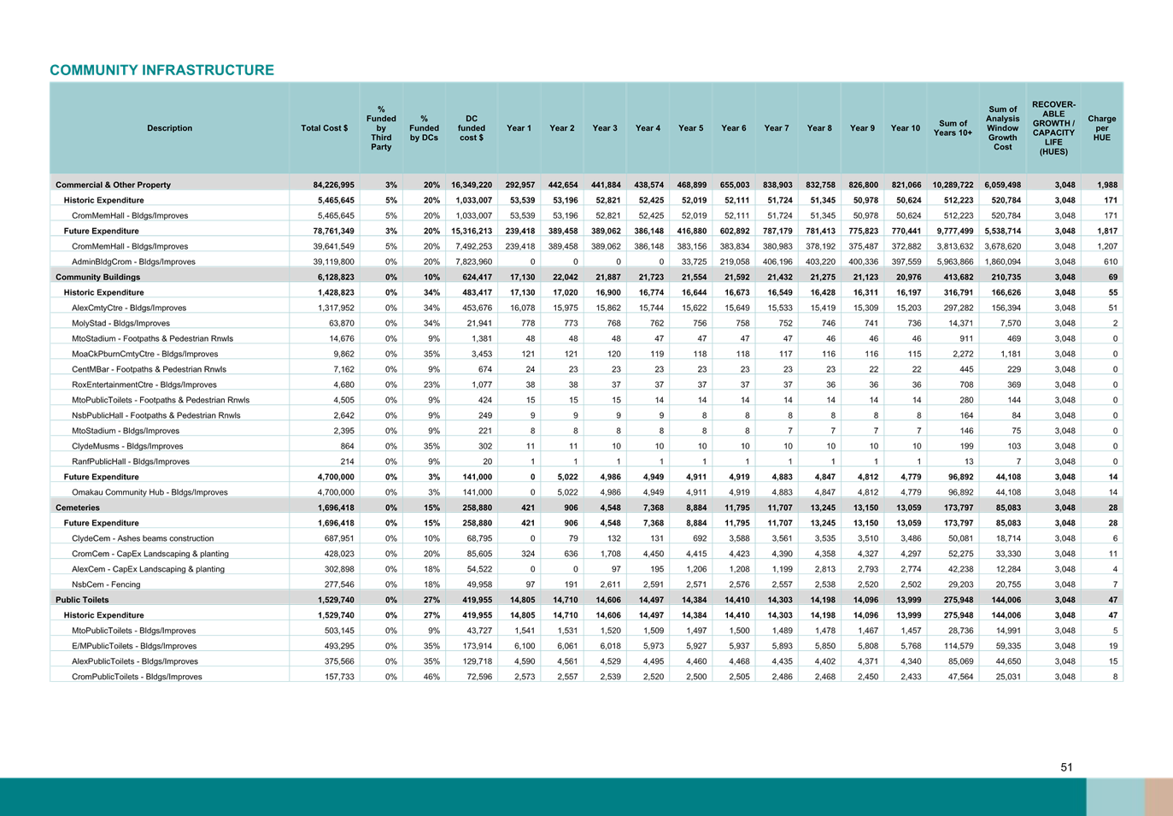1173x816 pixels.
Task: Select the Year 5 column header
Action: 690,128
